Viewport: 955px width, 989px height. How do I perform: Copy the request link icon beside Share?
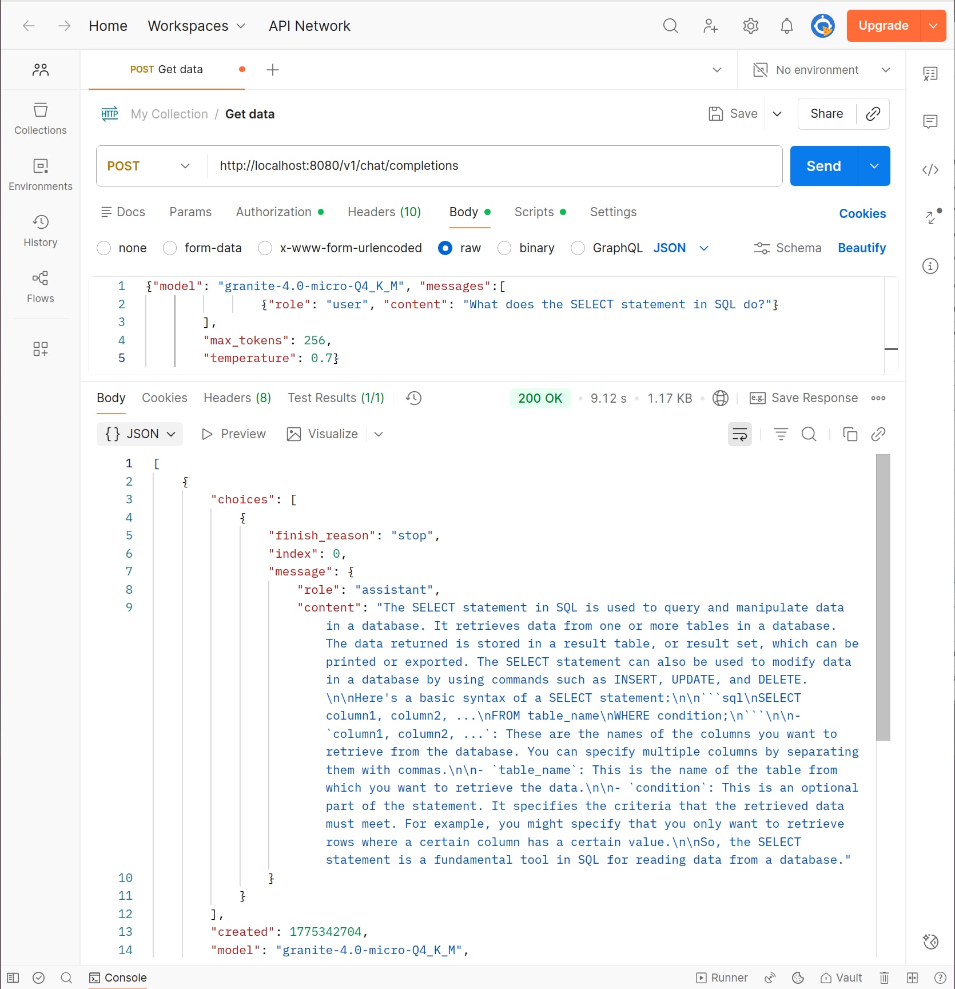click(873, 114)
